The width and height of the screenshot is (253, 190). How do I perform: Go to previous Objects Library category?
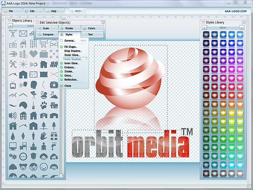10,26
